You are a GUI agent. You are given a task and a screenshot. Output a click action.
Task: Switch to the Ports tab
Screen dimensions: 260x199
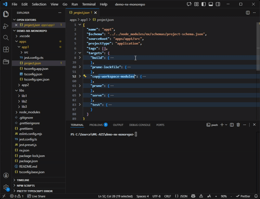click(160, 125)
